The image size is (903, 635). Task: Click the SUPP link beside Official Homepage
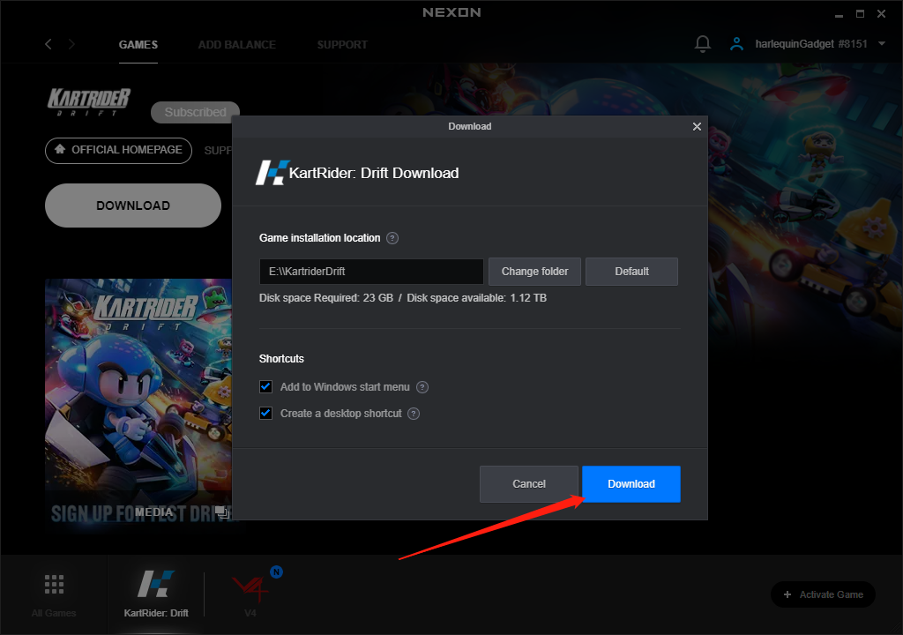(218, 151)
